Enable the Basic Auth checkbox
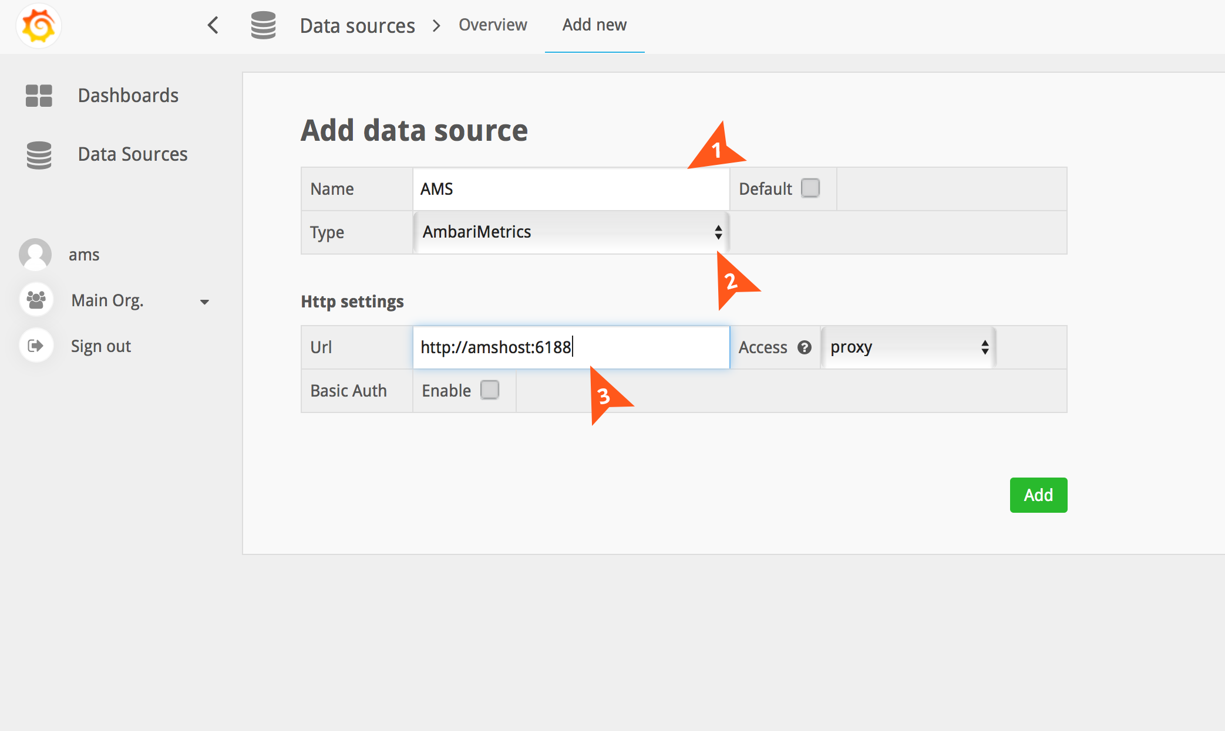Screen dimensions: 1225x731 click(489, 390)
